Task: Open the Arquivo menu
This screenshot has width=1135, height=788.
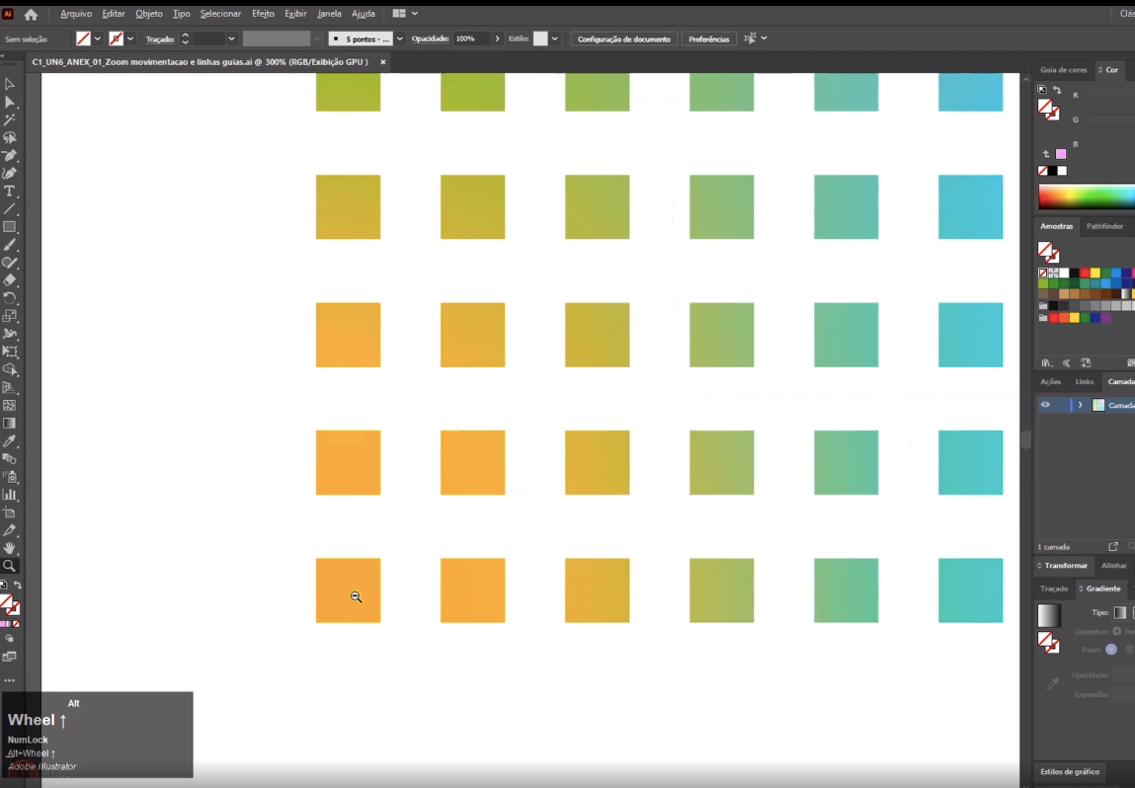Action: point(76,14)
